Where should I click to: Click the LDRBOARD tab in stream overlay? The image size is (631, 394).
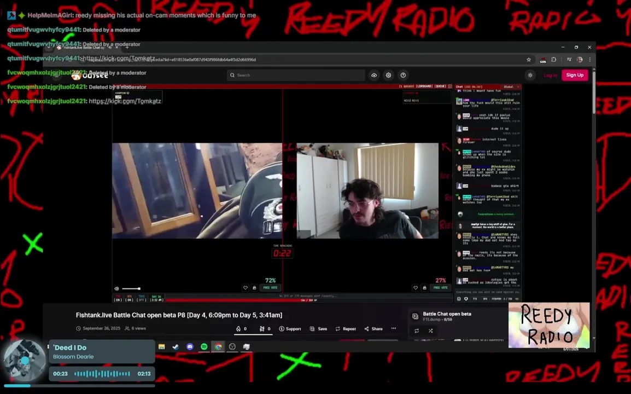(x=424, y=86)
